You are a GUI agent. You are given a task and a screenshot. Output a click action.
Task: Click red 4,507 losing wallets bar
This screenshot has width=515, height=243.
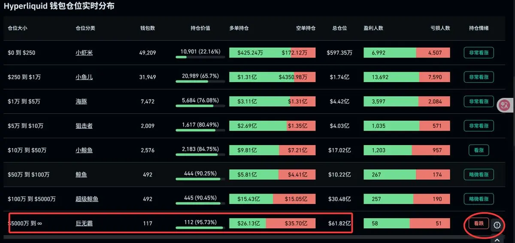point(433,53)
